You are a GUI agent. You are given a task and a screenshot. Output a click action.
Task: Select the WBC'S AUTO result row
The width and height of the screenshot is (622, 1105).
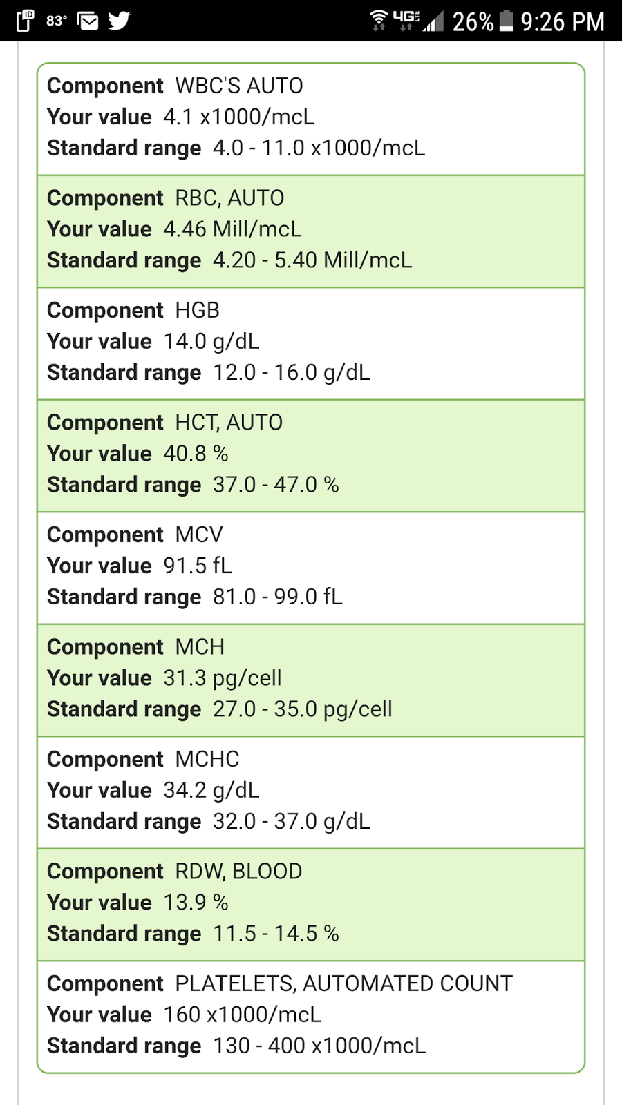point(311,119)
